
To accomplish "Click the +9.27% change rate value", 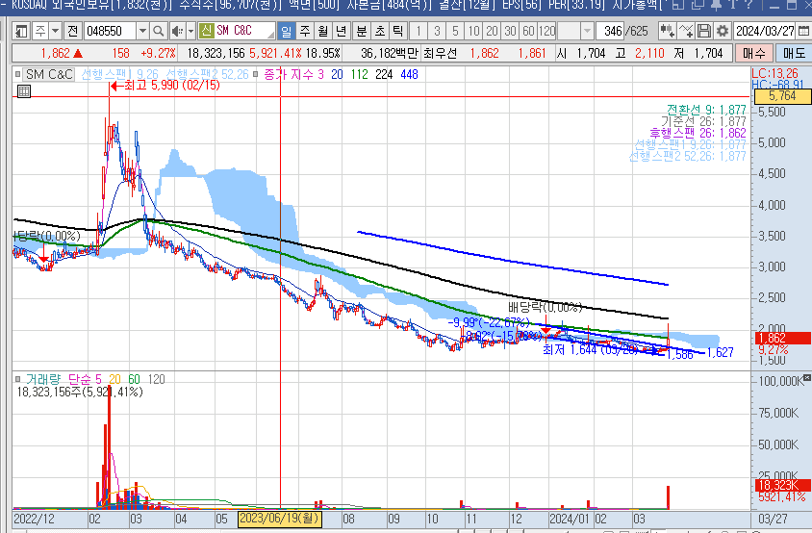I will 158,53.
